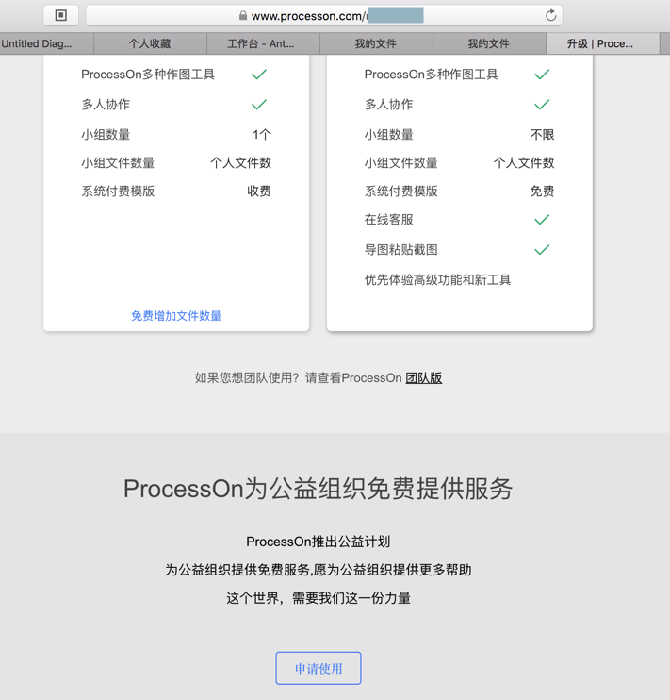Click checkmark beside 在线客服 in right card

tap(542, 220)
